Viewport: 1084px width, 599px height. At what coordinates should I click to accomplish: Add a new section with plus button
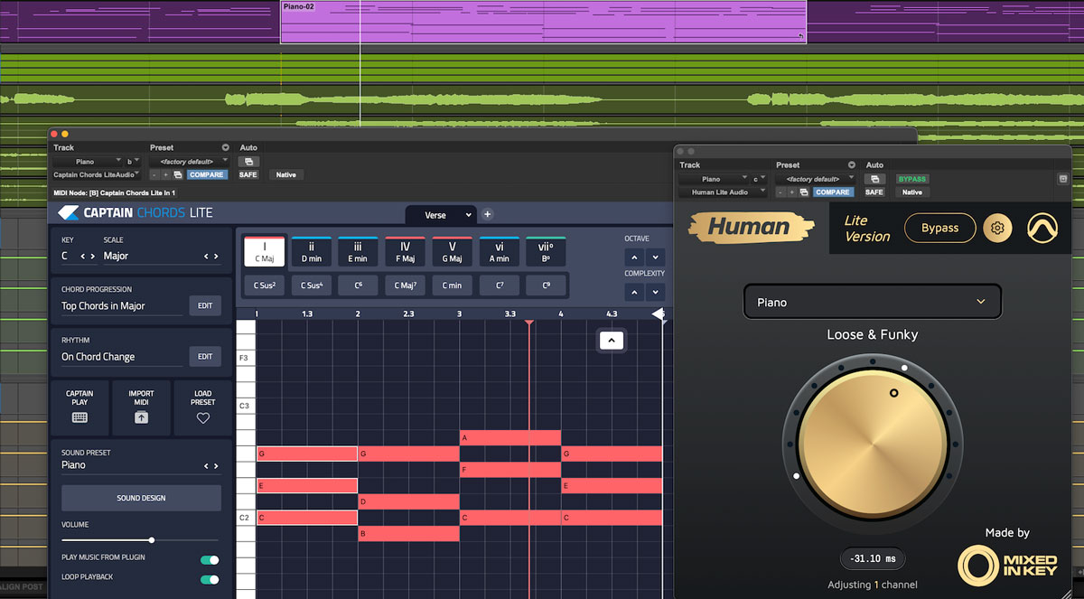coord(488,215)
